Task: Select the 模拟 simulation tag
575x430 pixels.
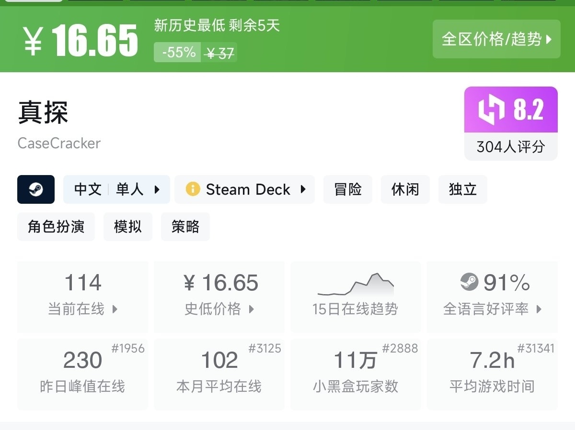Action: pyautogui.click(x=128, y=227)
